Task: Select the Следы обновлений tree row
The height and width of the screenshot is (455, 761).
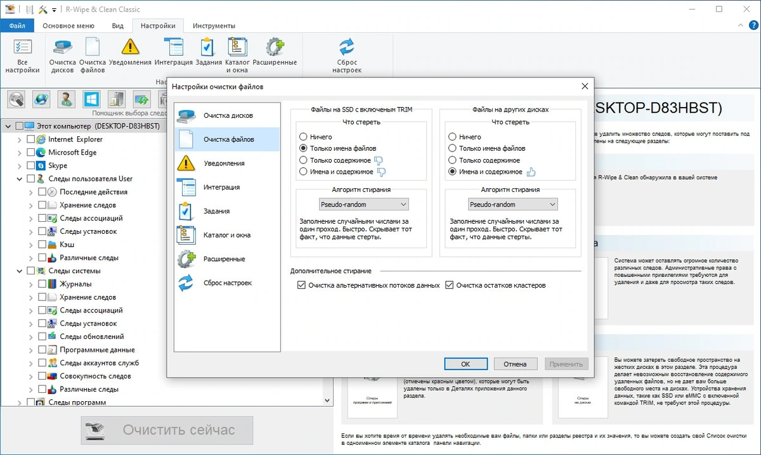Action: pyautogui.click(x=92, y=336)
